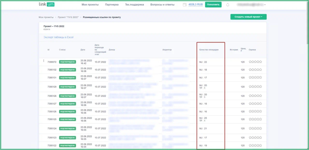Give link 7395132 a one-star rating
Viewport: 309px width, 150px height.
click(250, 70)
